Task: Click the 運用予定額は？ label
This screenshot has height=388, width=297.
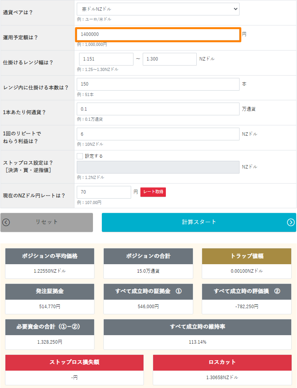Action: (x=20, y=38)
